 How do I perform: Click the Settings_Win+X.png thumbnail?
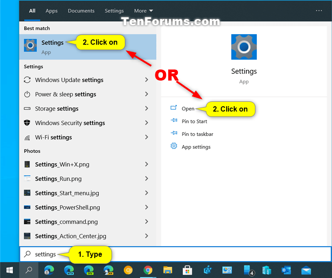pyautogui.click(x=27, y=164)
